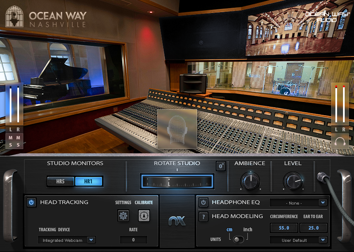Open Head Modeling help question mark
This screenshot has width=354, height=252.
pos(203,217)
